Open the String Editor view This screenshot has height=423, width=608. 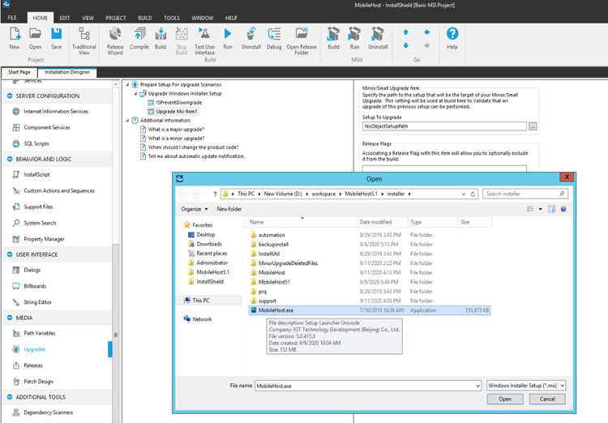(37, 302)
